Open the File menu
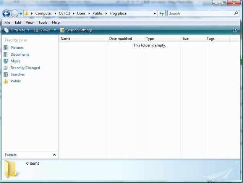243x183 pixels. (x=7, y=22)
